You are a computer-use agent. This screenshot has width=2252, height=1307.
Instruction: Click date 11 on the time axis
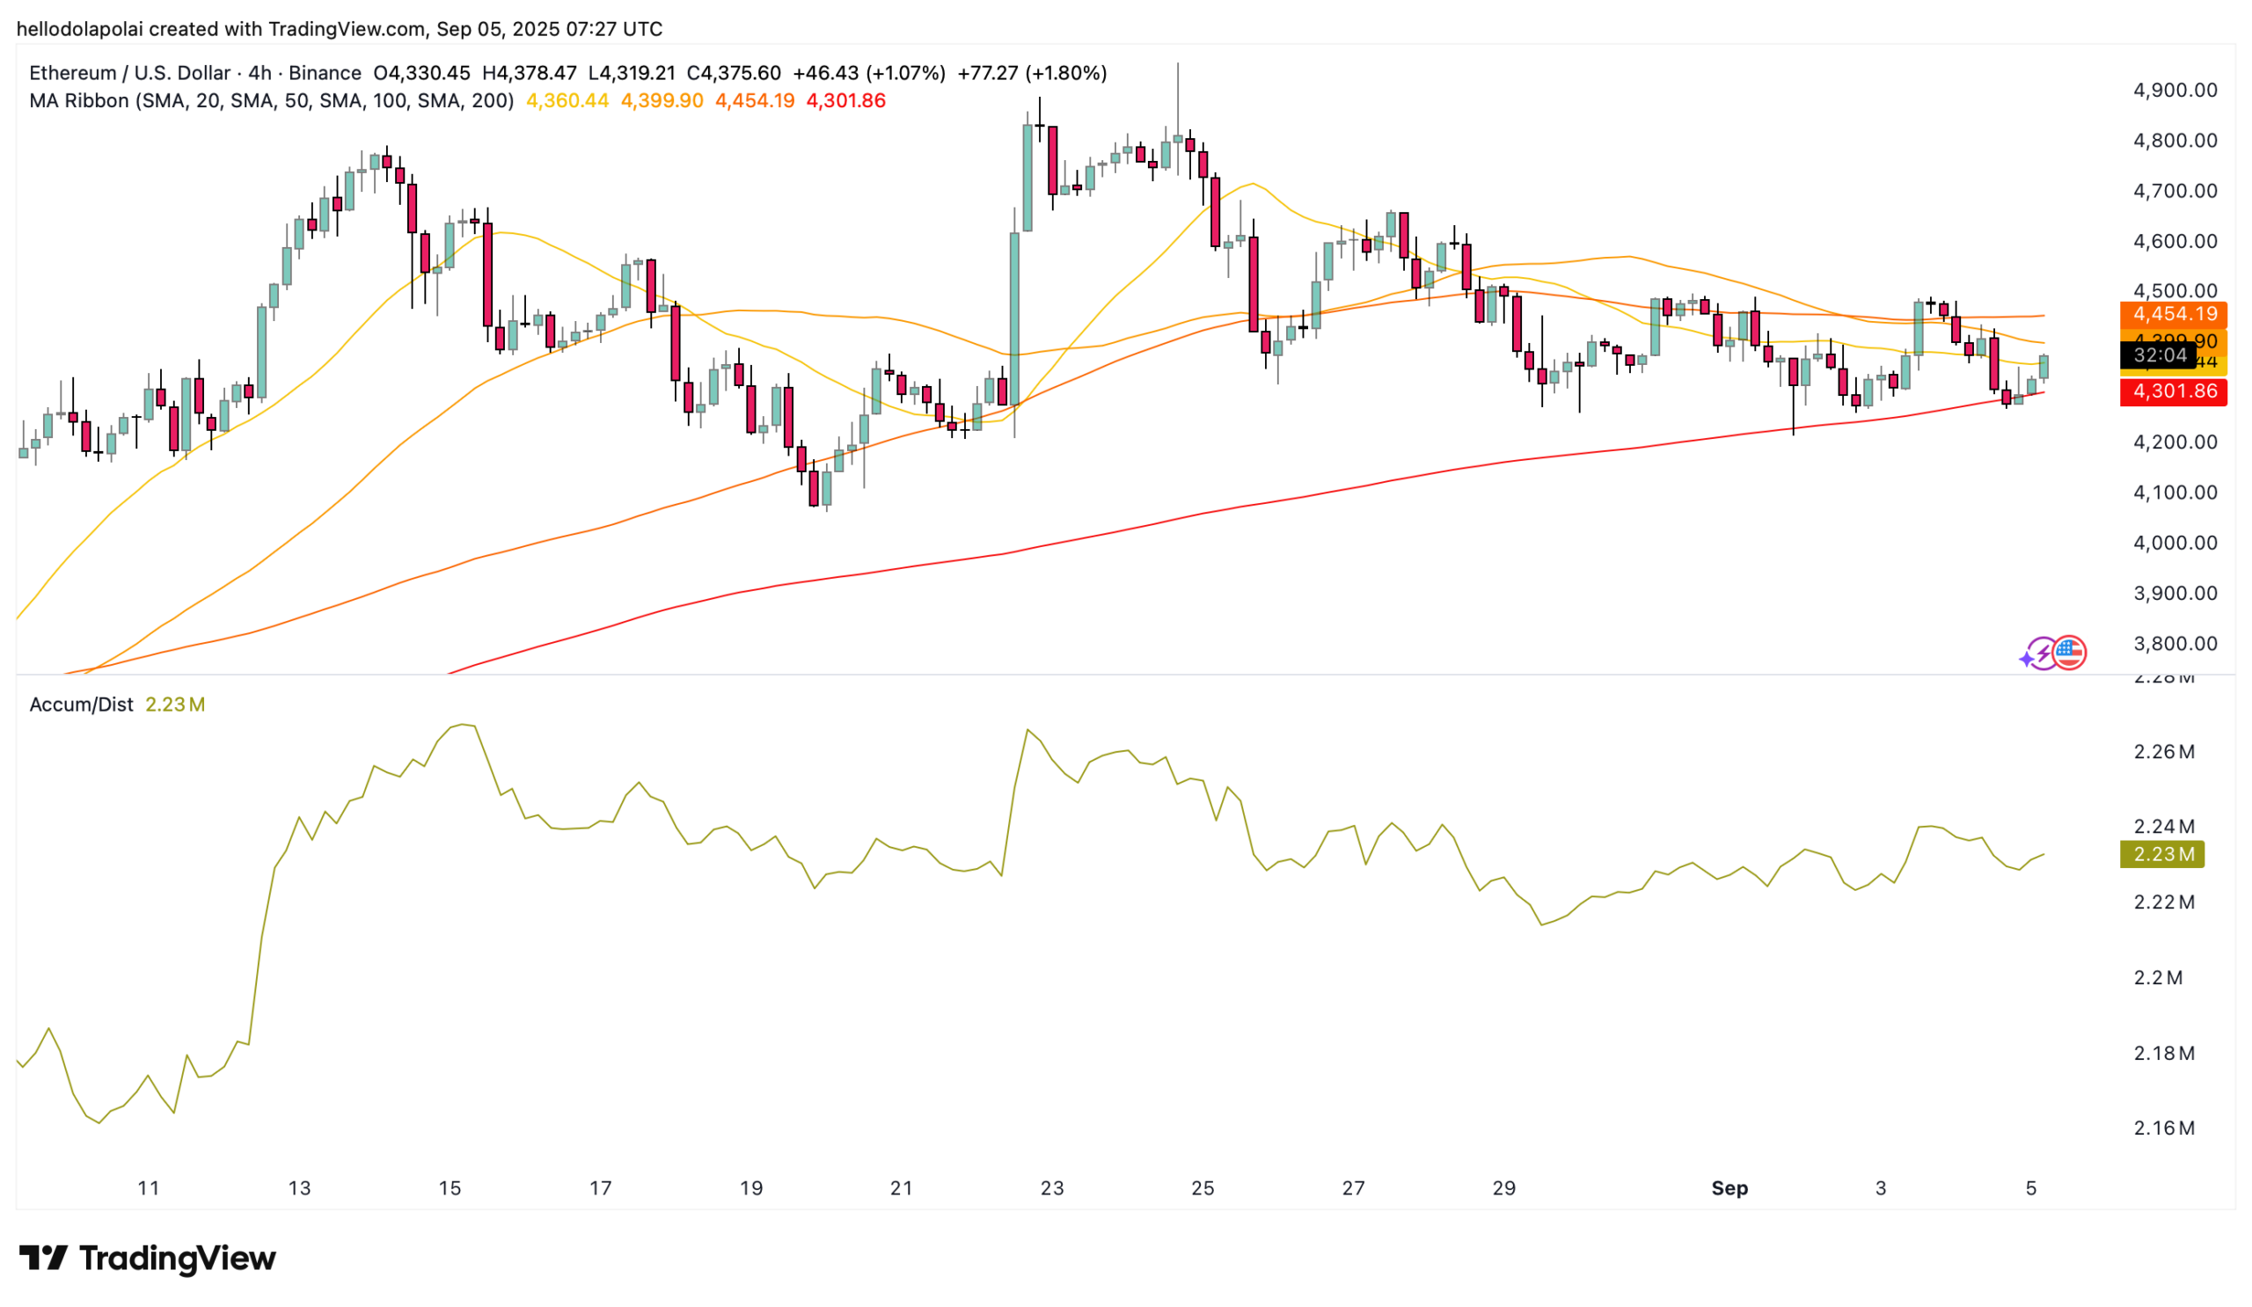tap(149, 1188)
